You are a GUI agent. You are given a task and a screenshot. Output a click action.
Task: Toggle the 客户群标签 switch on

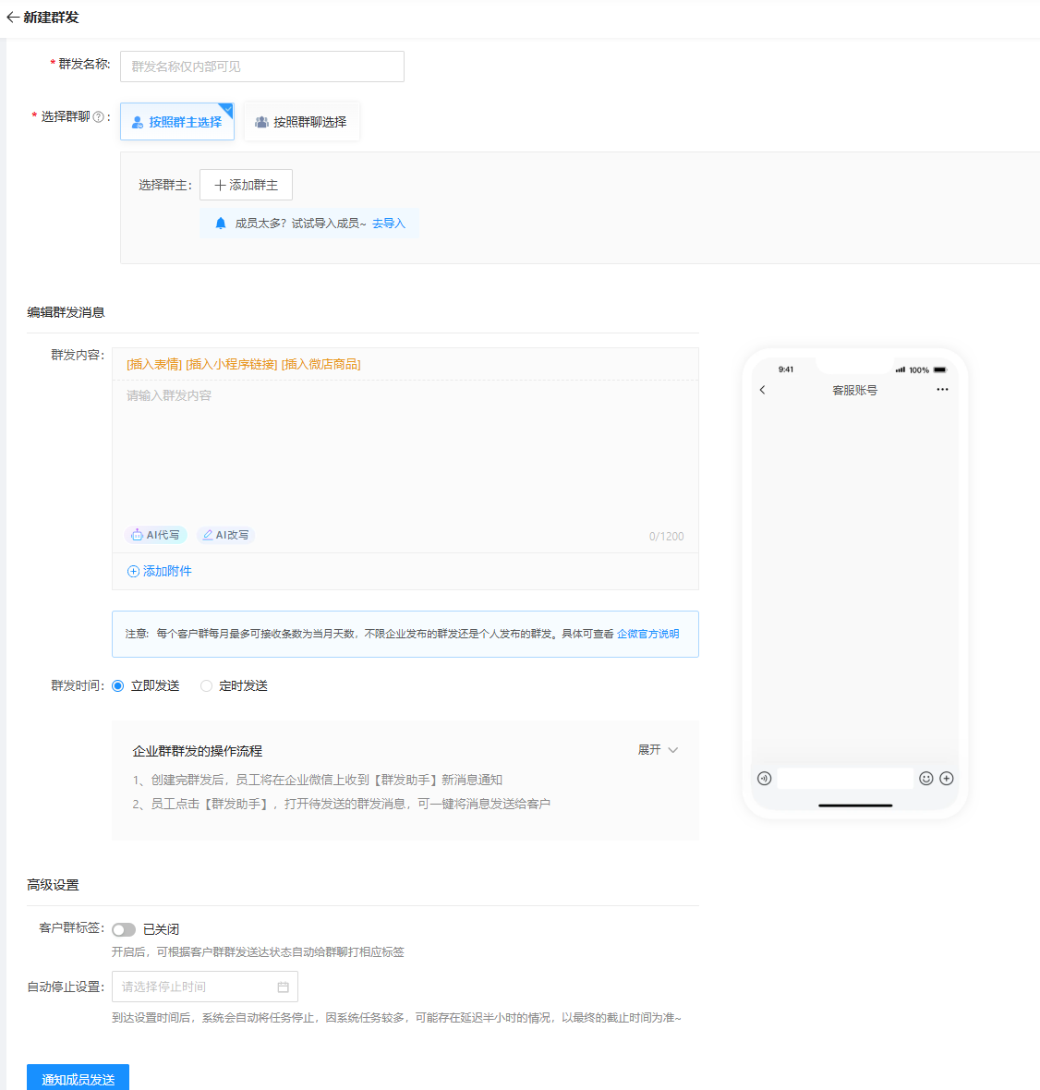(x=124, y=930)
